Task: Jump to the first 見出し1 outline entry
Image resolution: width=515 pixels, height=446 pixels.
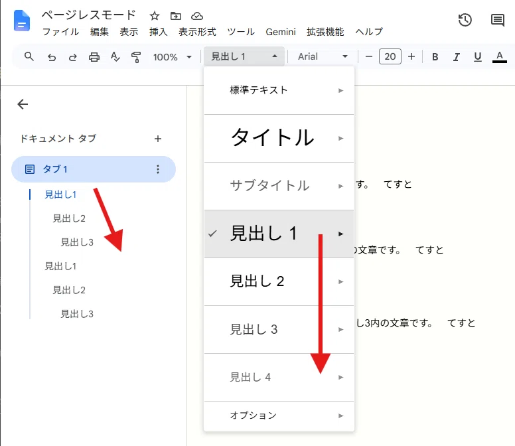Action: point(60,194)
